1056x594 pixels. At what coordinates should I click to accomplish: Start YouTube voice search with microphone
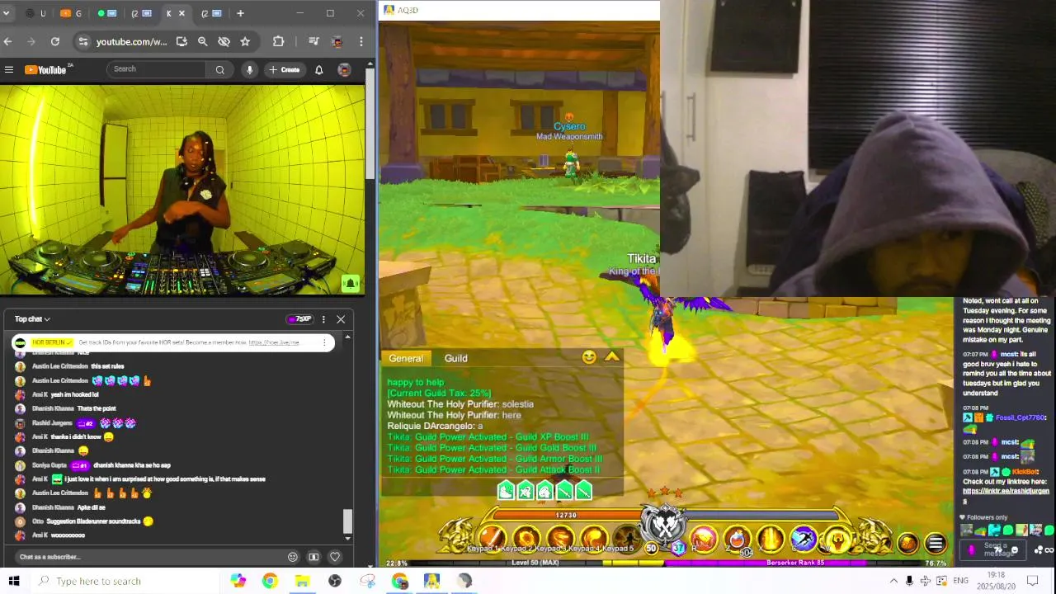coord(249,70)
